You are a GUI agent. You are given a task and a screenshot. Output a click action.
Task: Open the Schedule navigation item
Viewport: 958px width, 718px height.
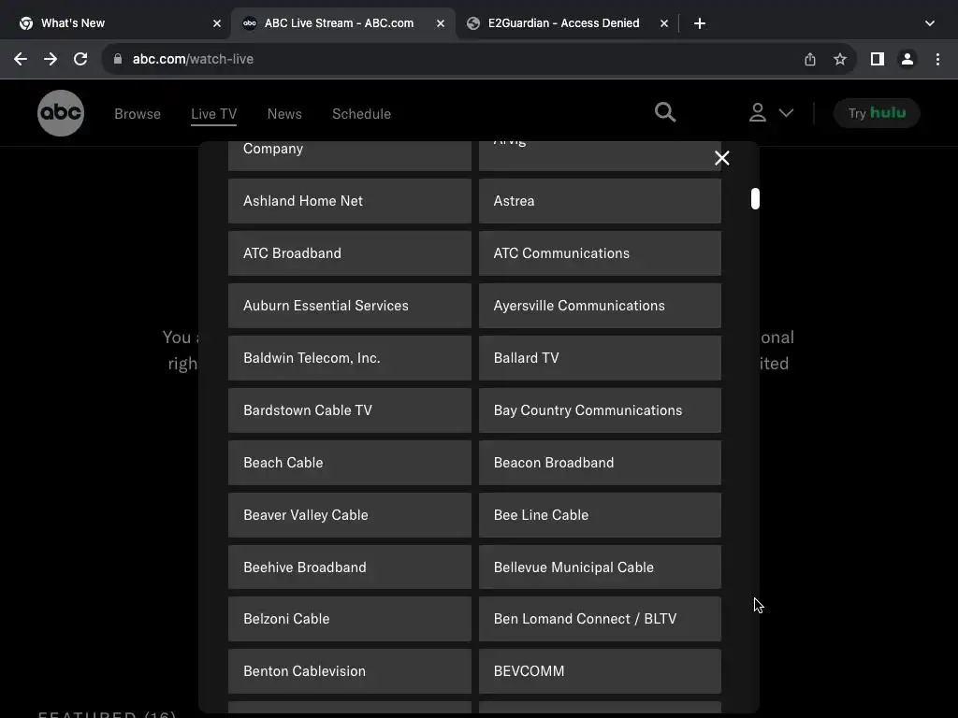click(361, 114)
